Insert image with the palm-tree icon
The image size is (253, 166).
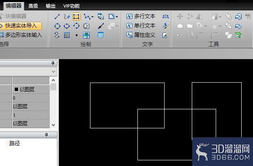tap(86, 35)
